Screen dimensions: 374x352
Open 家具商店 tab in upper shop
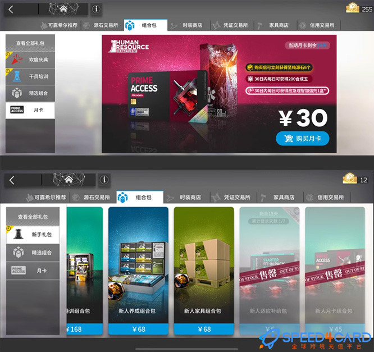pos(275,25)
